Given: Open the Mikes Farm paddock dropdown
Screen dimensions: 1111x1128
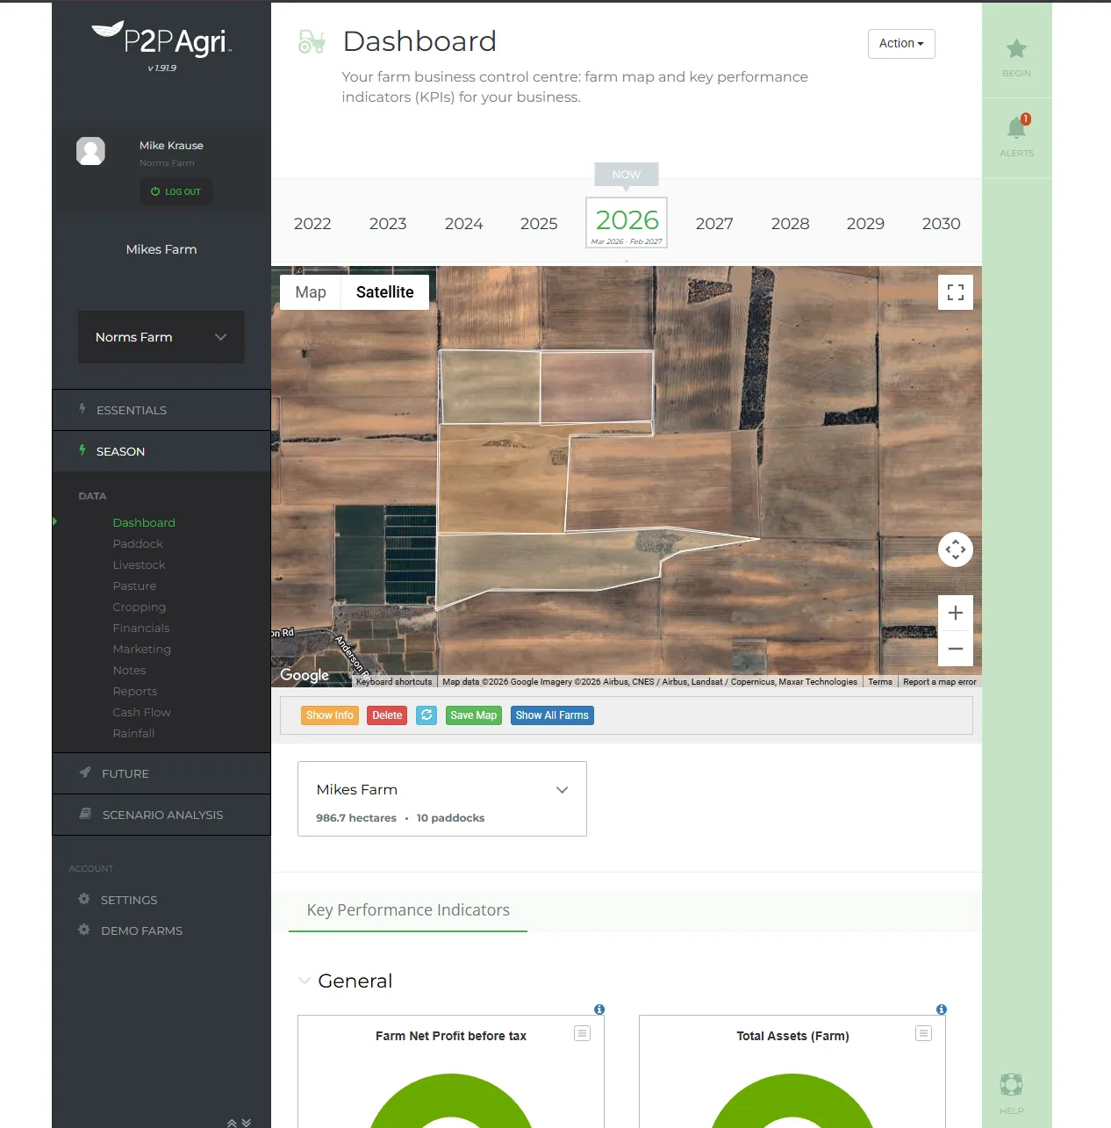Looking at the screenshot, I should (562, 789).
